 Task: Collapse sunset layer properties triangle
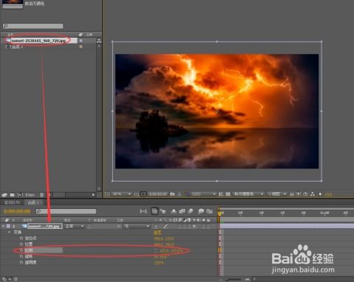point(3,226)
